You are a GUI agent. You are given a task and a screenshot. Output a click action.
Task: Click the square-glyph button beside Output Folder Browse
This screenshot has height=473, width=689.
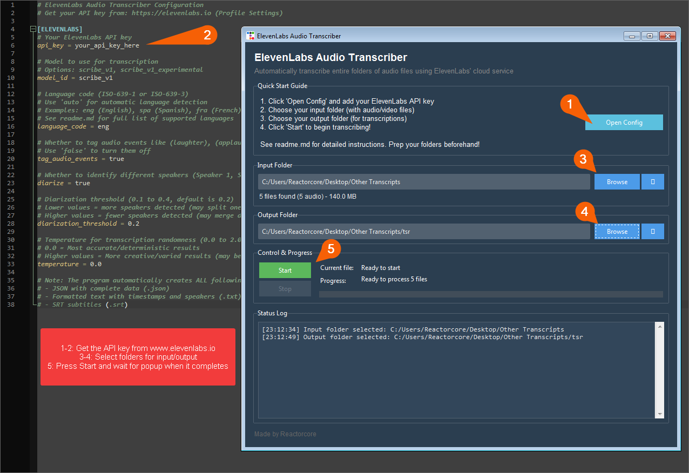653,232
